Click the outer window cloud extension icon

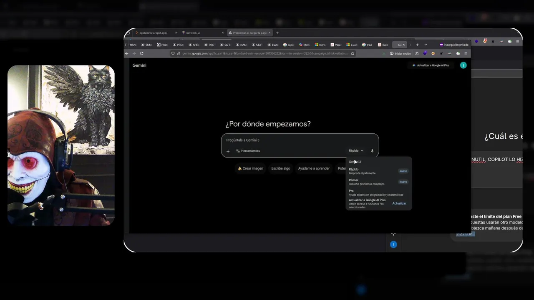click(x=509, y=41)
